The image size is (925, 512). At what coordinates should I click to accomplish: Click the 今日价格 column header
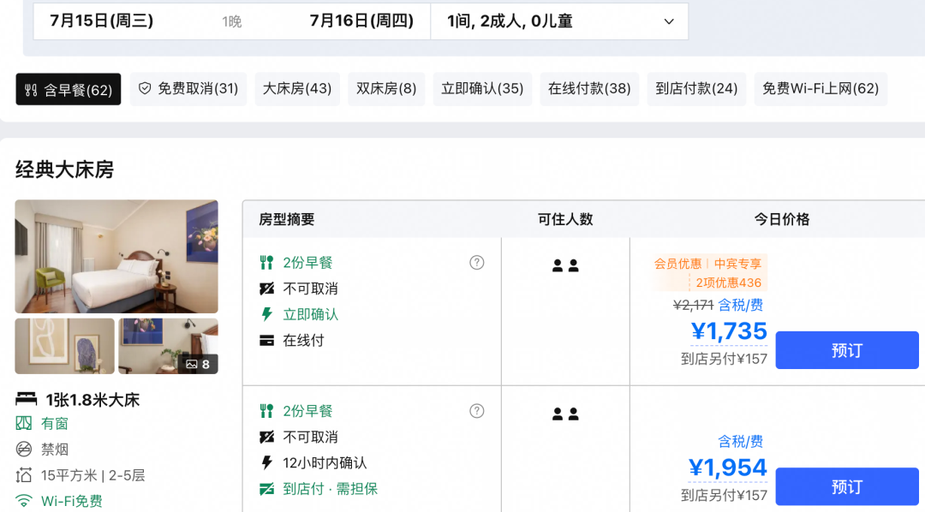782,219
